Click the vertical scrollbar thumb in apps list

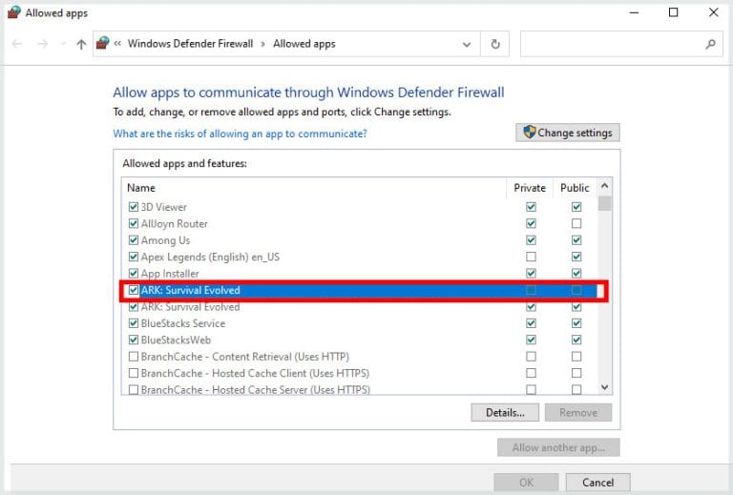(x=604, y=203)
